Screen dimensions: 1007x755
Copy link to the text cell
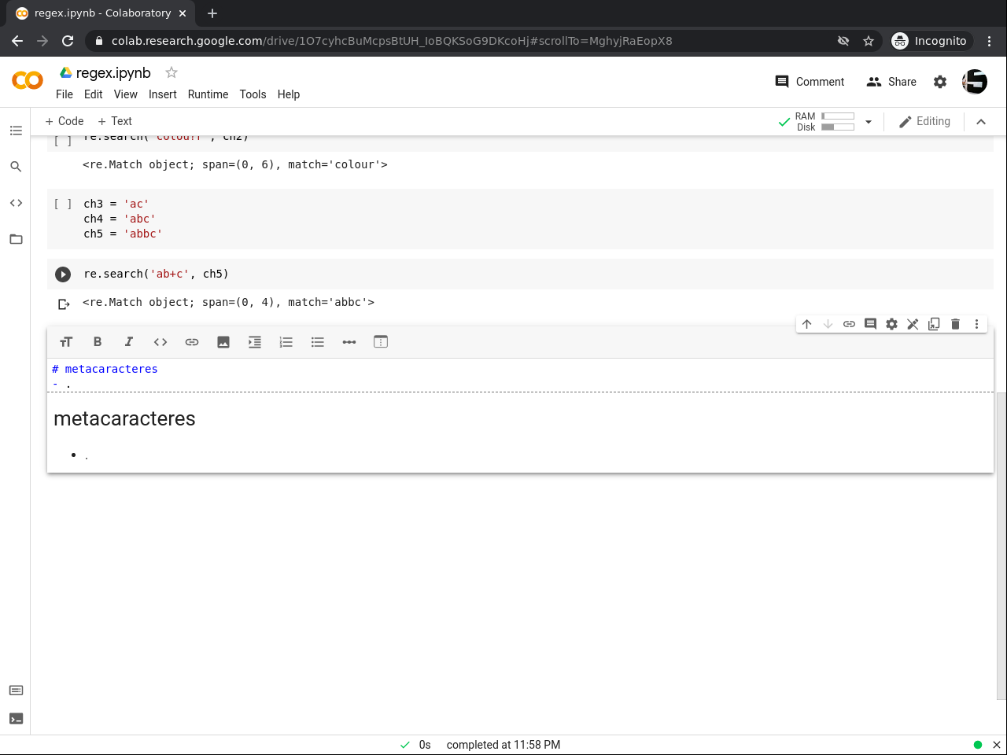tap(850, 324)
